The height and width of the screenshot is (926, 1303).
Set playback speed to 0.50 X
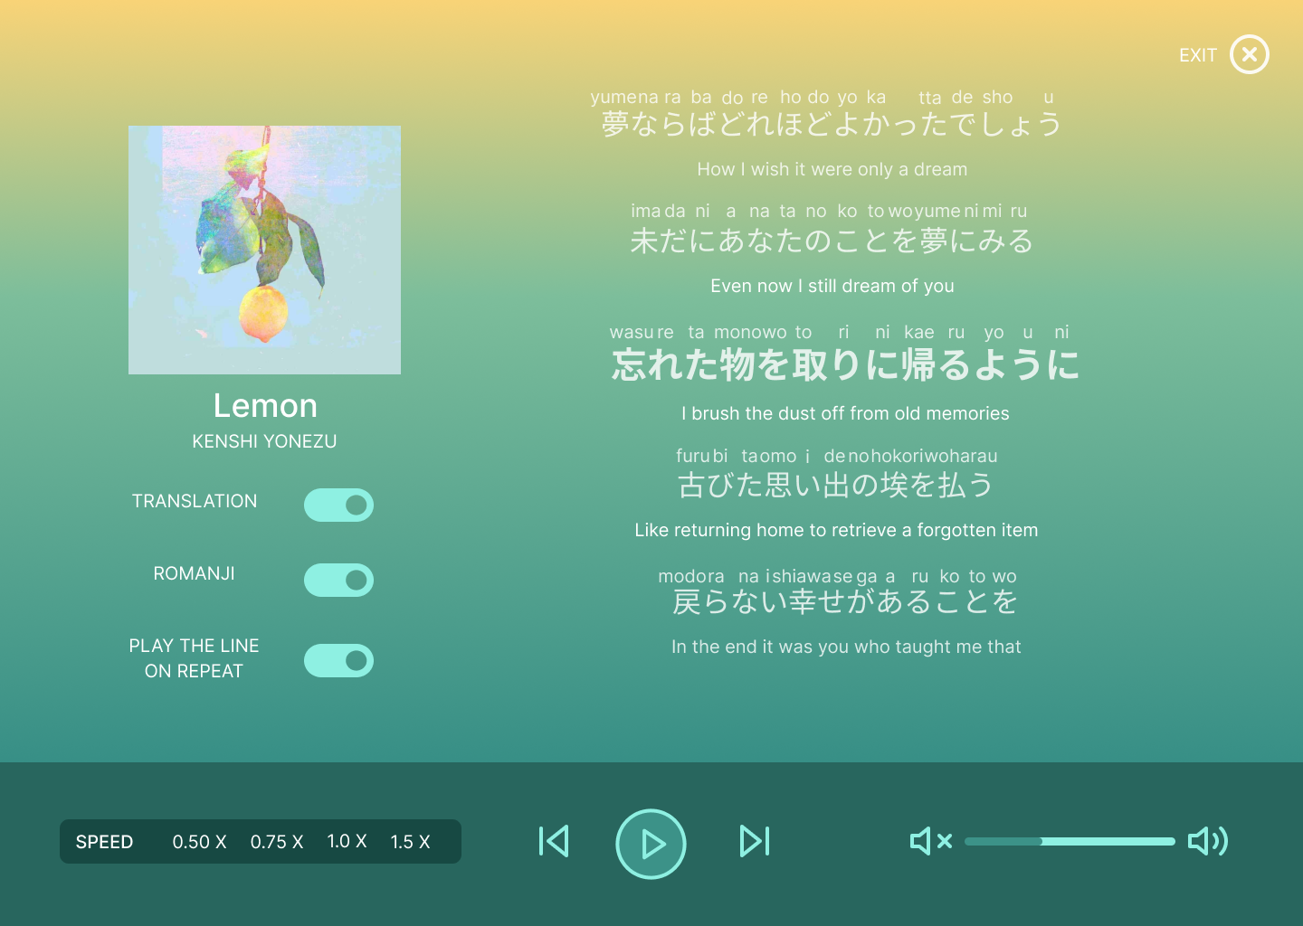coord(199,842)
